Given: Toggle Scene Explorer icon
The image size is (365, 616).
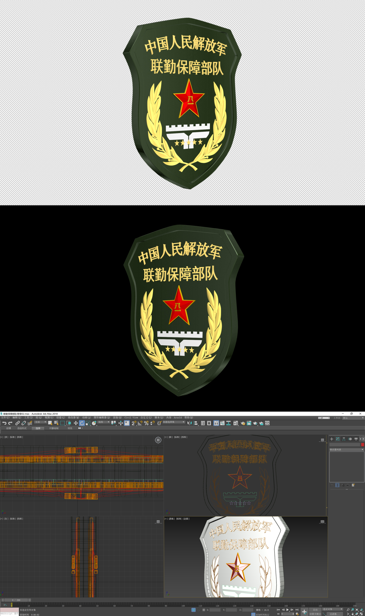Looking at the screenshot, I should click(203, 423).
